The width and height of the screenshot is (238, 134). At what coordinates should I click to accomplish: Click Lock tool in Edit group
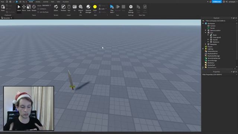[102, 9]
